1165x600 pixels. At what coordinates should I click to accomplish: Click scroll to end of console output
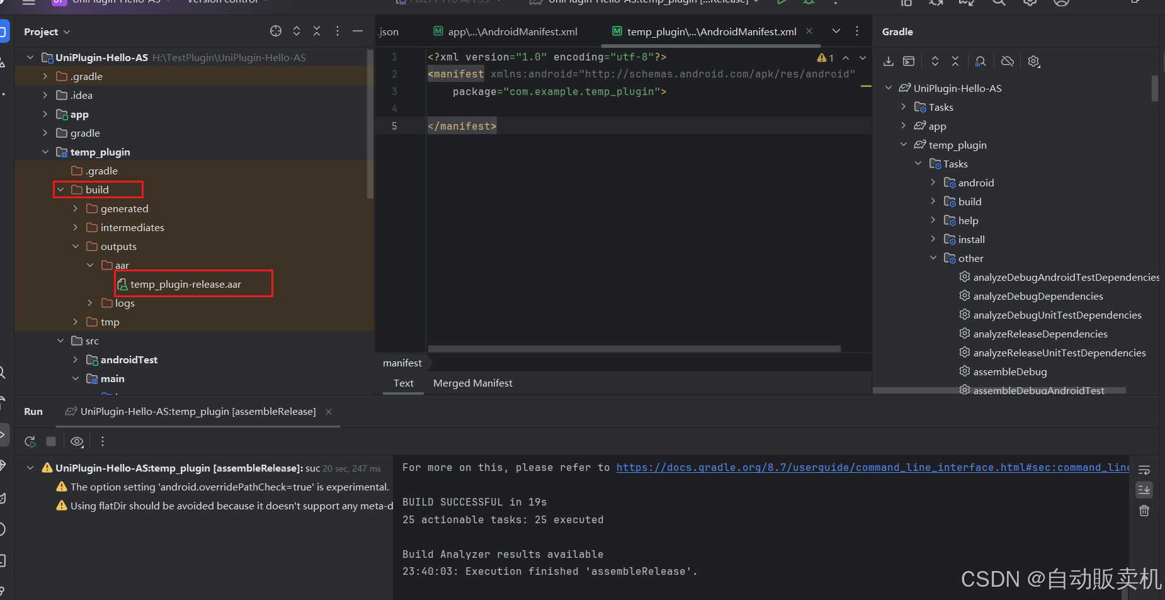pyautogui.click(x=1144, y=489)
